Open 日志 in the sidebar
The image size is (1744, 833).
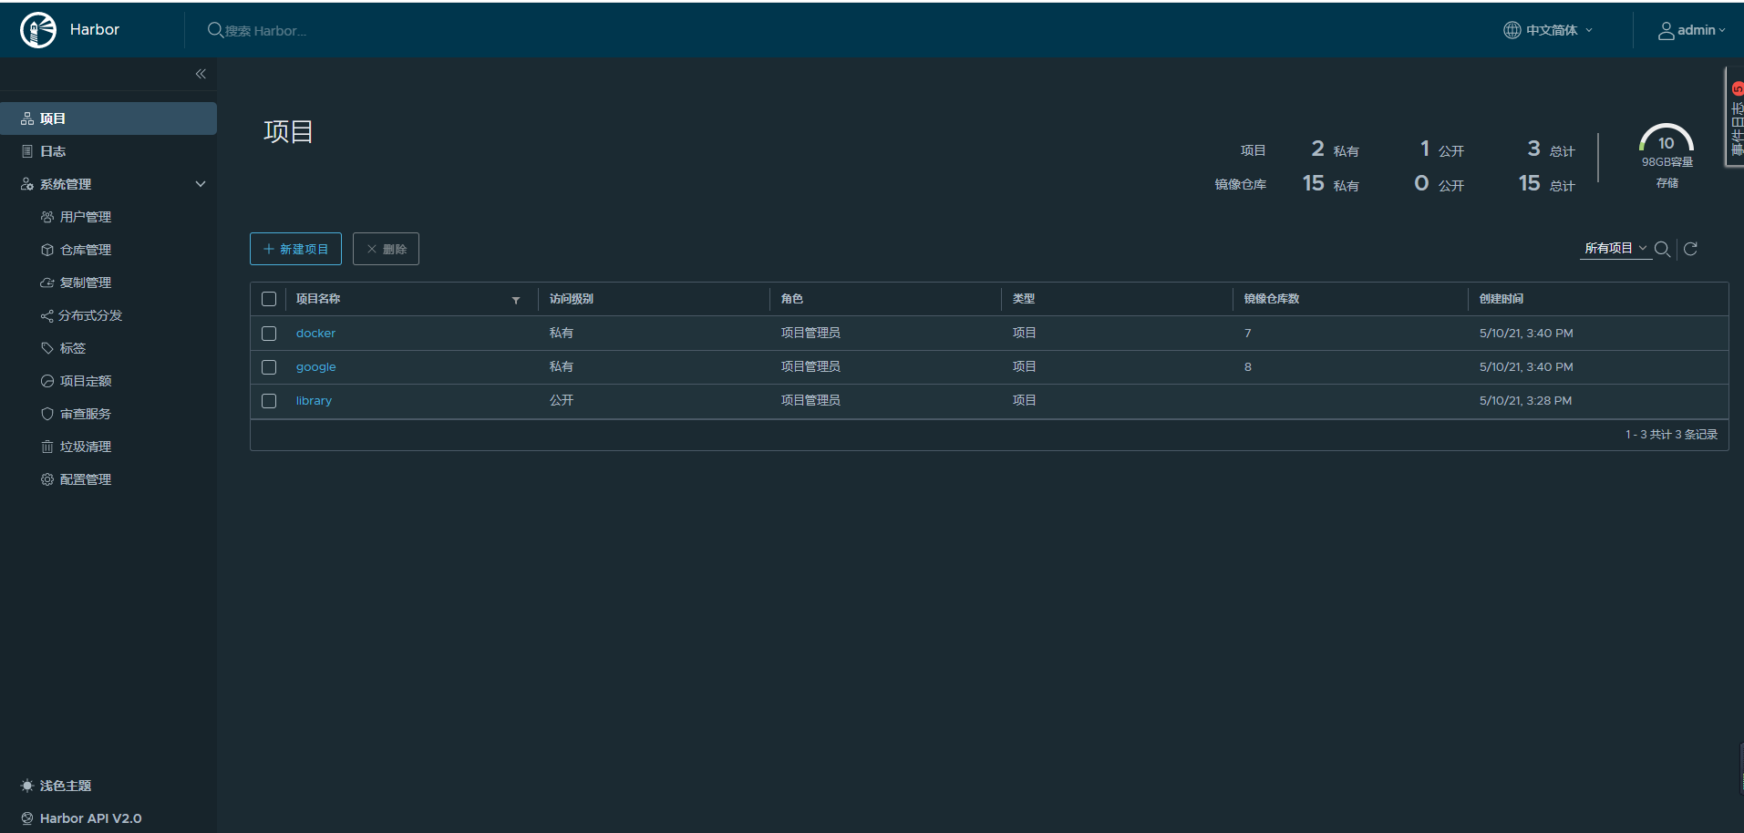click(x=53, y=151)
